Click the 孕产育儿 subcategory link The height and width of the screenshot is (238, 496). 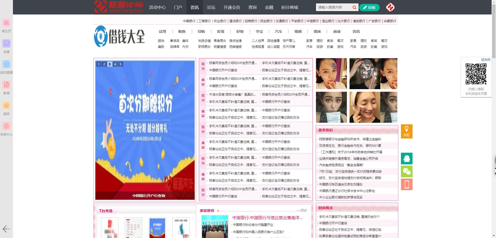(289, 41)
